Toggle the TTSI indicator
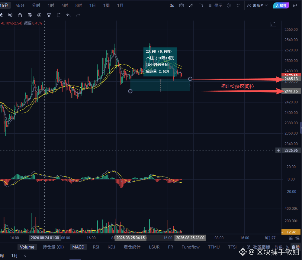This screenshot has height=260, width=302. [232, 247]
